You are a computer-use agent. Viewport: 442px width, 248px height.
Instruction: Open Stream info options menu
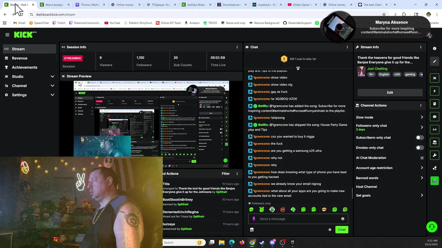(x=421, y=47)
